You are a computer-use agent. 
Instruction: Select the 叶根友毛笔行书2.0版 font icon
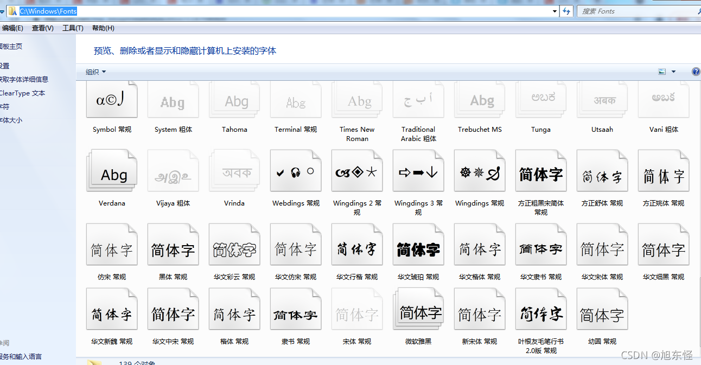(541, 309)
